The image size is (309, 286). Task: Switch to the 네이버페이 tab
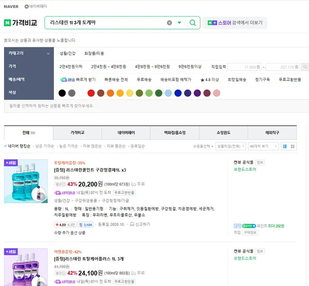click(x=126, y=133)
